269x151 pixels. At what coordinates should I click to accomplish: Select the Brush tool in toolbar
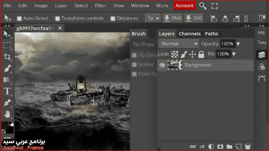pos(7,68)
